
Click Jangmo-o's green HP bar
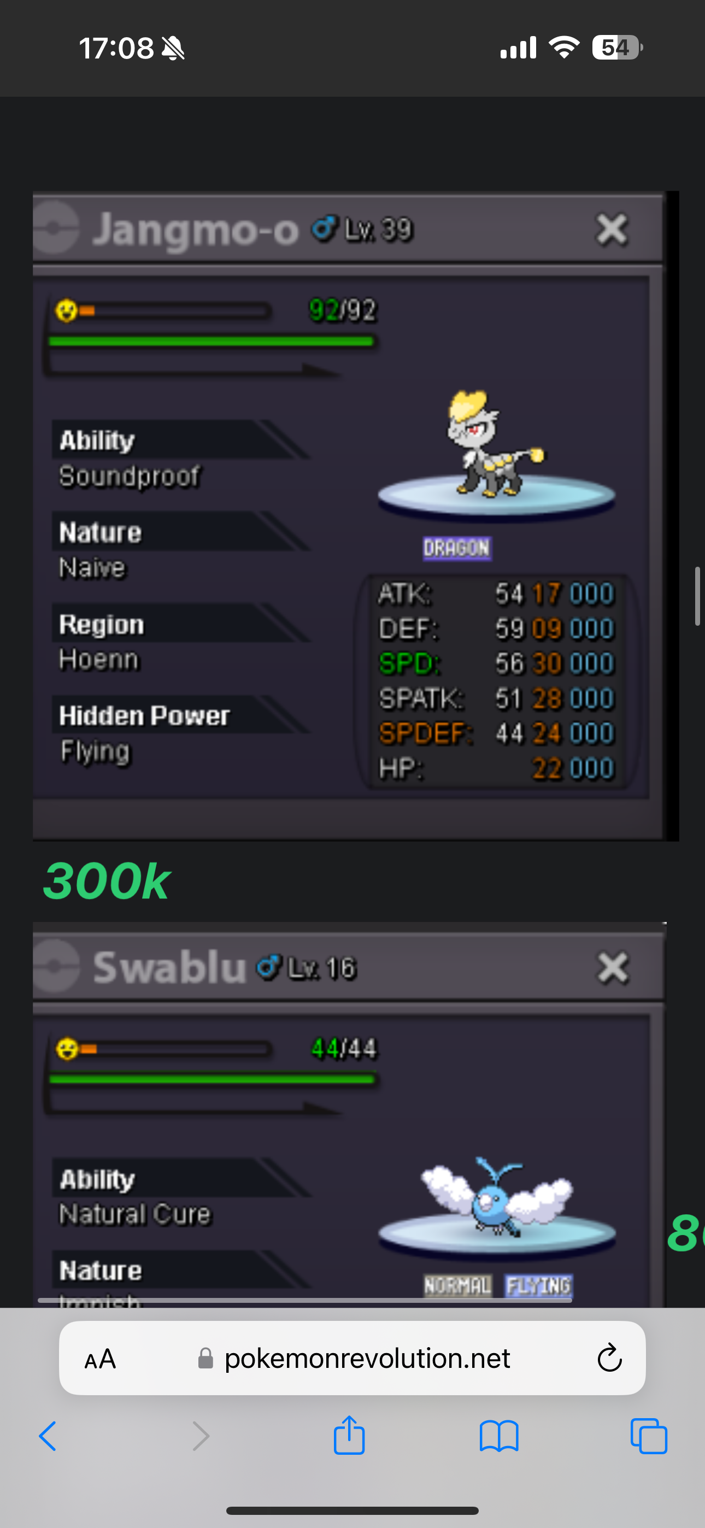click(x=211, y=341)
